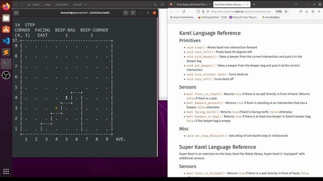Go back in Firefox history
The height and width of the screenshot is (181, 323).
pyautogui.click(x=172, y=12)
